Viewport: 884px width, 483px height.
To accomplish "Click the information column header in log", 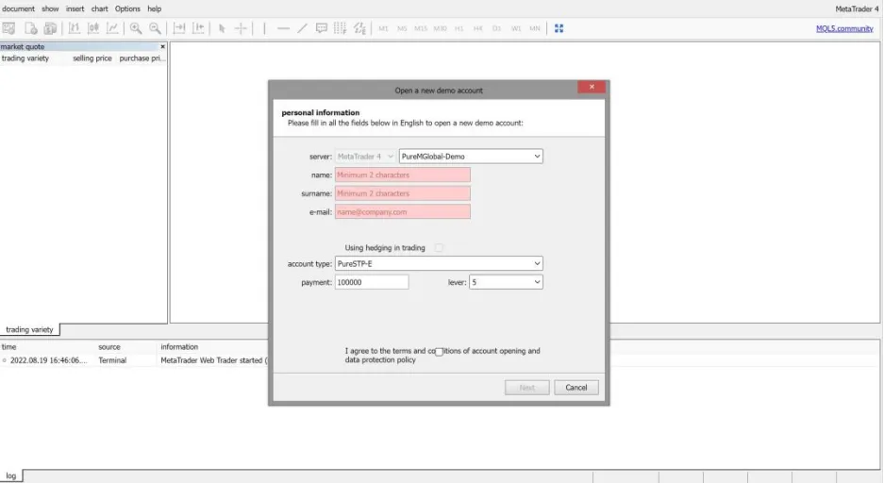I will point(179,346).
